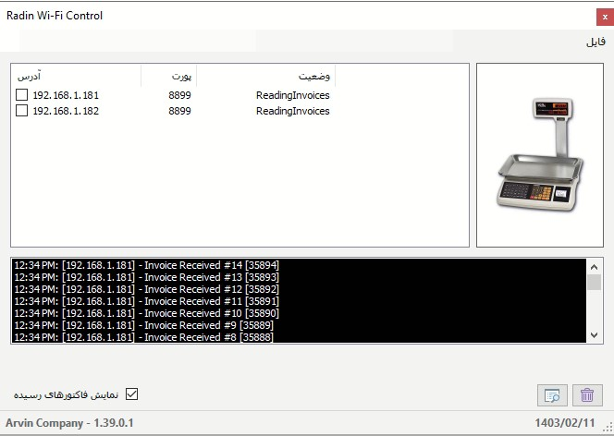This screenshot has height=436, width=614.
Task: Click ReadingInvoices status of 192.168.1.181
Action: coord(293,95)
